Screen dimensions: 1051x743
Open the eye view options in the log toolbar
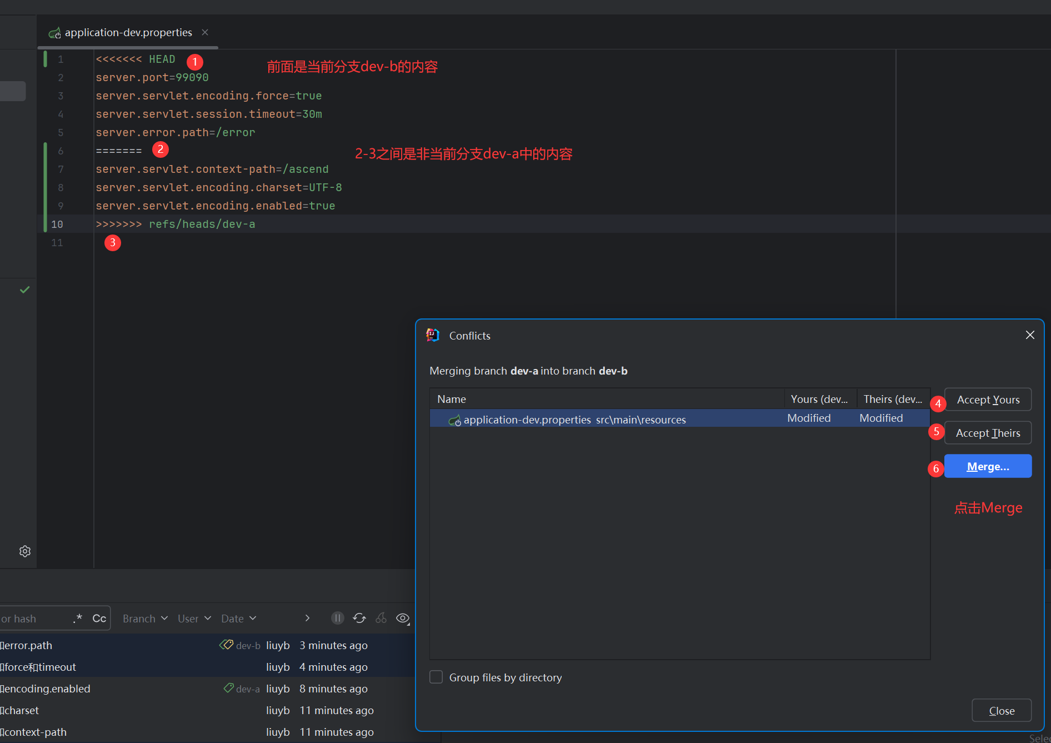point(403,619)
